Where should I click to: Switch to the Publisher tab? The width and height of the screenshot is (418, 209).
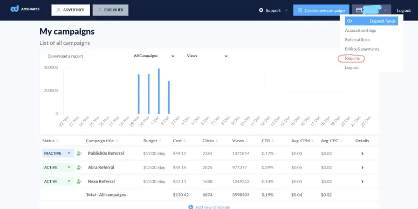click(x=111, y=10)
